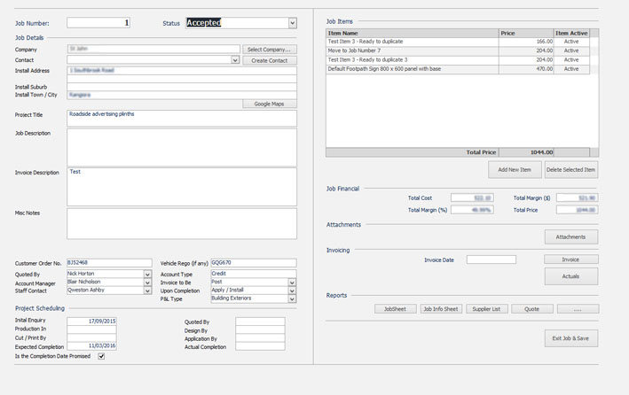This screenshot has height=395, width=629.
Task: Click Exit Job & Save
Action: [570, 338]
